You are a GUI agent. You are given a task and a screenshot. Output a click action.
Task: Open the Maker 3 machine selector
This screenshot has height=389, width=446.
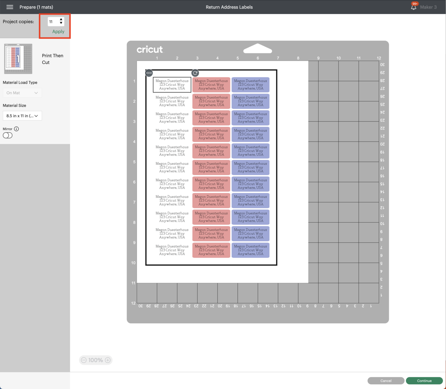pos(428,7)
